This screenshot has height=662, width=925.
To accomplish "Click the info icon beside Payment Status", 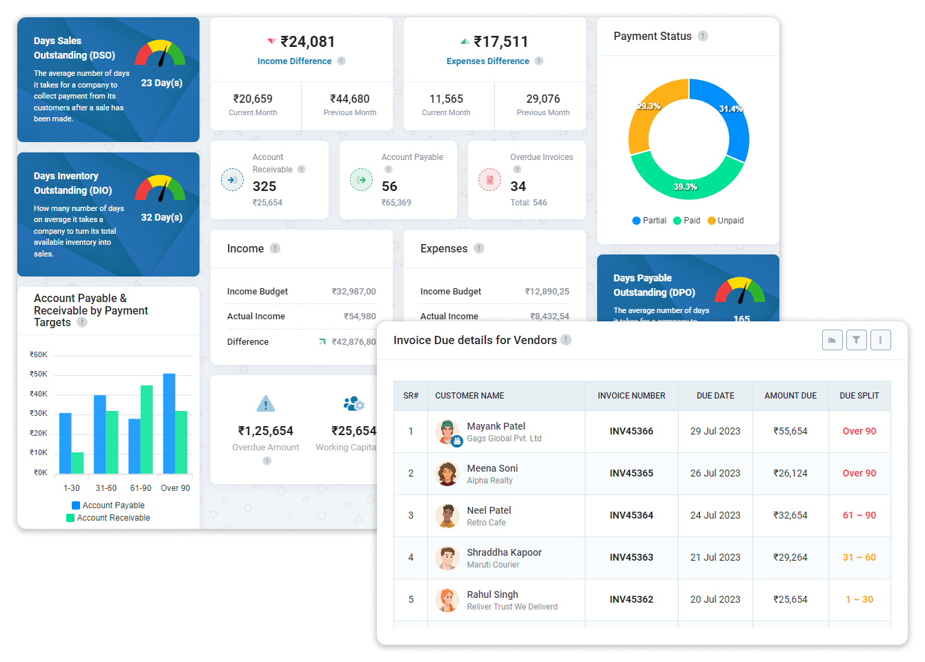I will click(703, 36).
